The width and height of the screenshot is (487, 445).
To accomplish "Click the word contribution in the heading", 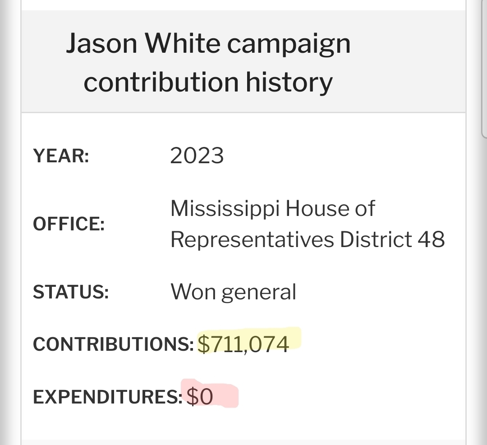I will 161,82.
